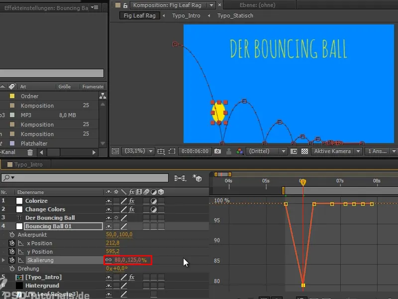Open the (Drittel) resolution dropdown

tap(268, 151)
